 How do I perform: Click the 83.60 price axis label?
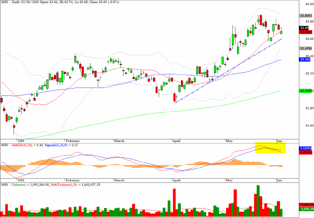pos(309,39)
